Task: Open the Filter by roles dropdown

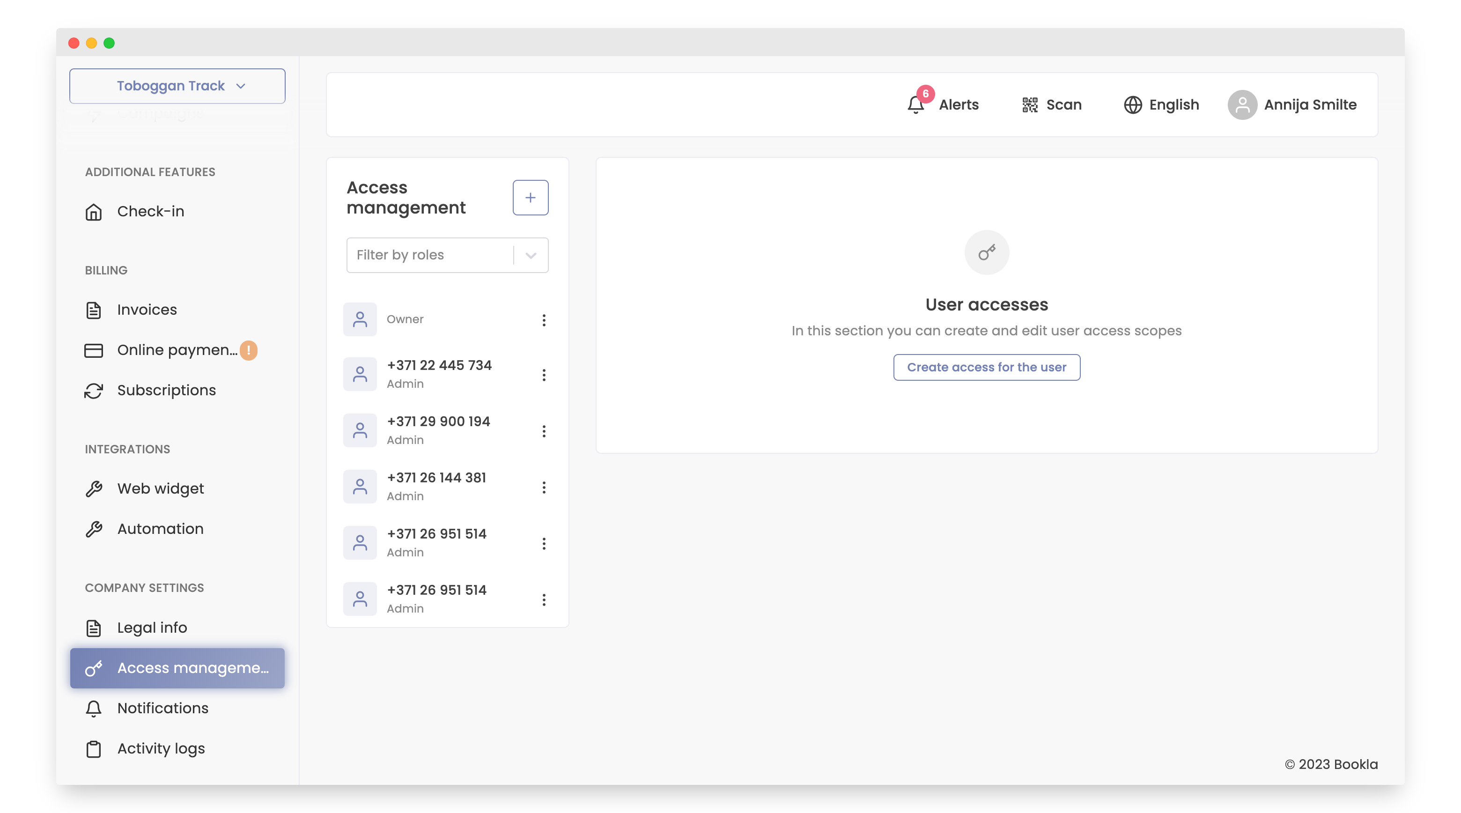Action: tap(430, 255)
